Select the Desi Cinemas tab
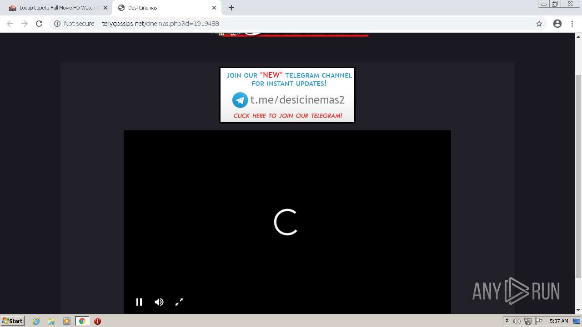The width and height of the screenshot is (582, 327). coord(166,8)
